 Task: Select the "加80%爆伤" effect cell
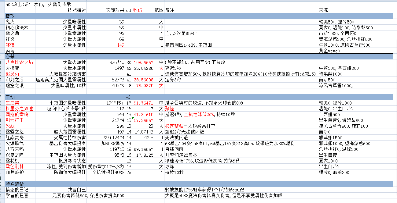click(x=113, y=143)
